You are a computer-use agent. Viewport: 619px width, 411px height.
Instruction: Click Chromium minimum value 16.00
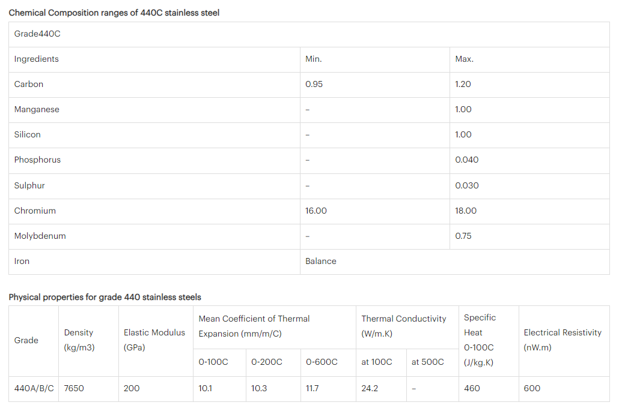(x=316, y=211)
